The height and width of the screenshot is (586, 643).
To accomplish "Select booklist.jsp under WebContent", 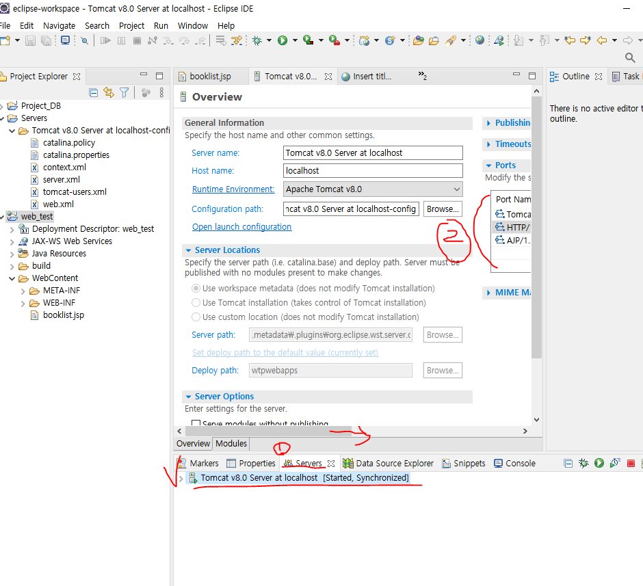I will (63, 315).
